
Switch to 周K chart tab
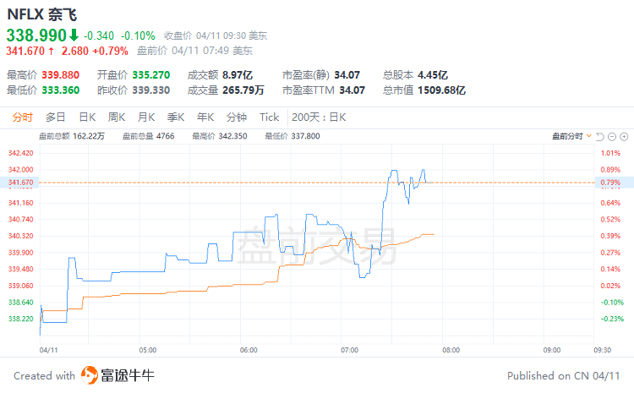pyautogui.click(x=117, y=117)
